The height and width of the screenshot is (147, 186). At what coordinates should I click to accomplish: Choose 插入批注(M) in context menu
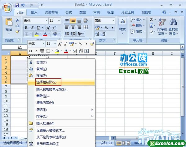coord(61,123)
